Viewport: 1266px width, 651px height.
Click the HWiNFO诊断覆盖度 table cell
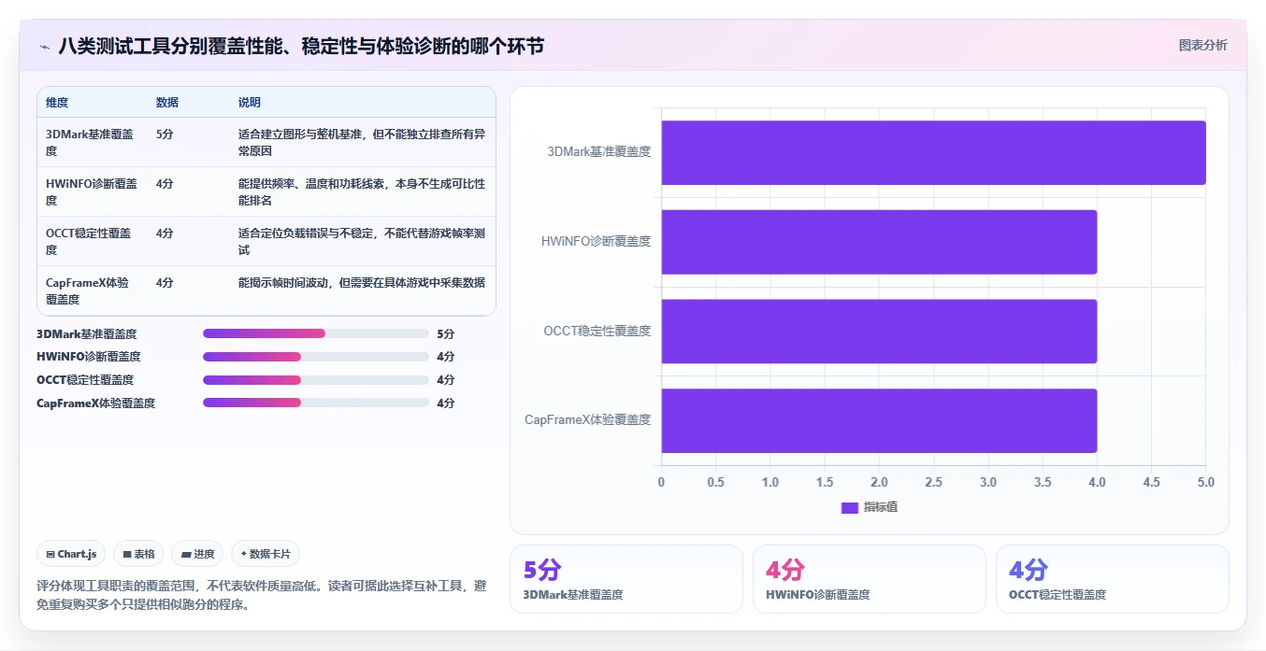92,191
